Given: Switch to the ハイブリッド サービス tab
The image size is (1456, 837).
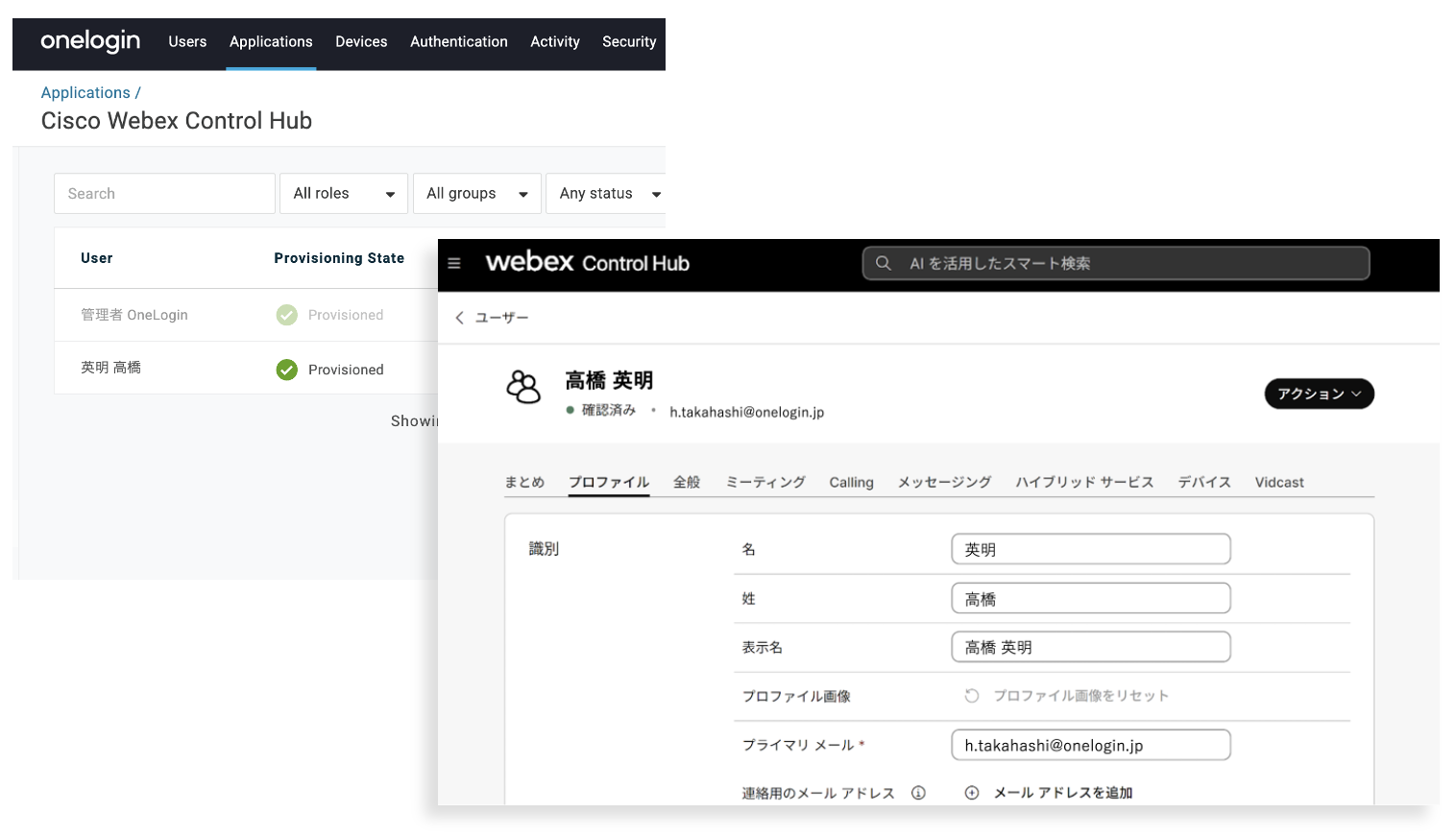Looking at the screenshot, I should tap(1084, 482).
